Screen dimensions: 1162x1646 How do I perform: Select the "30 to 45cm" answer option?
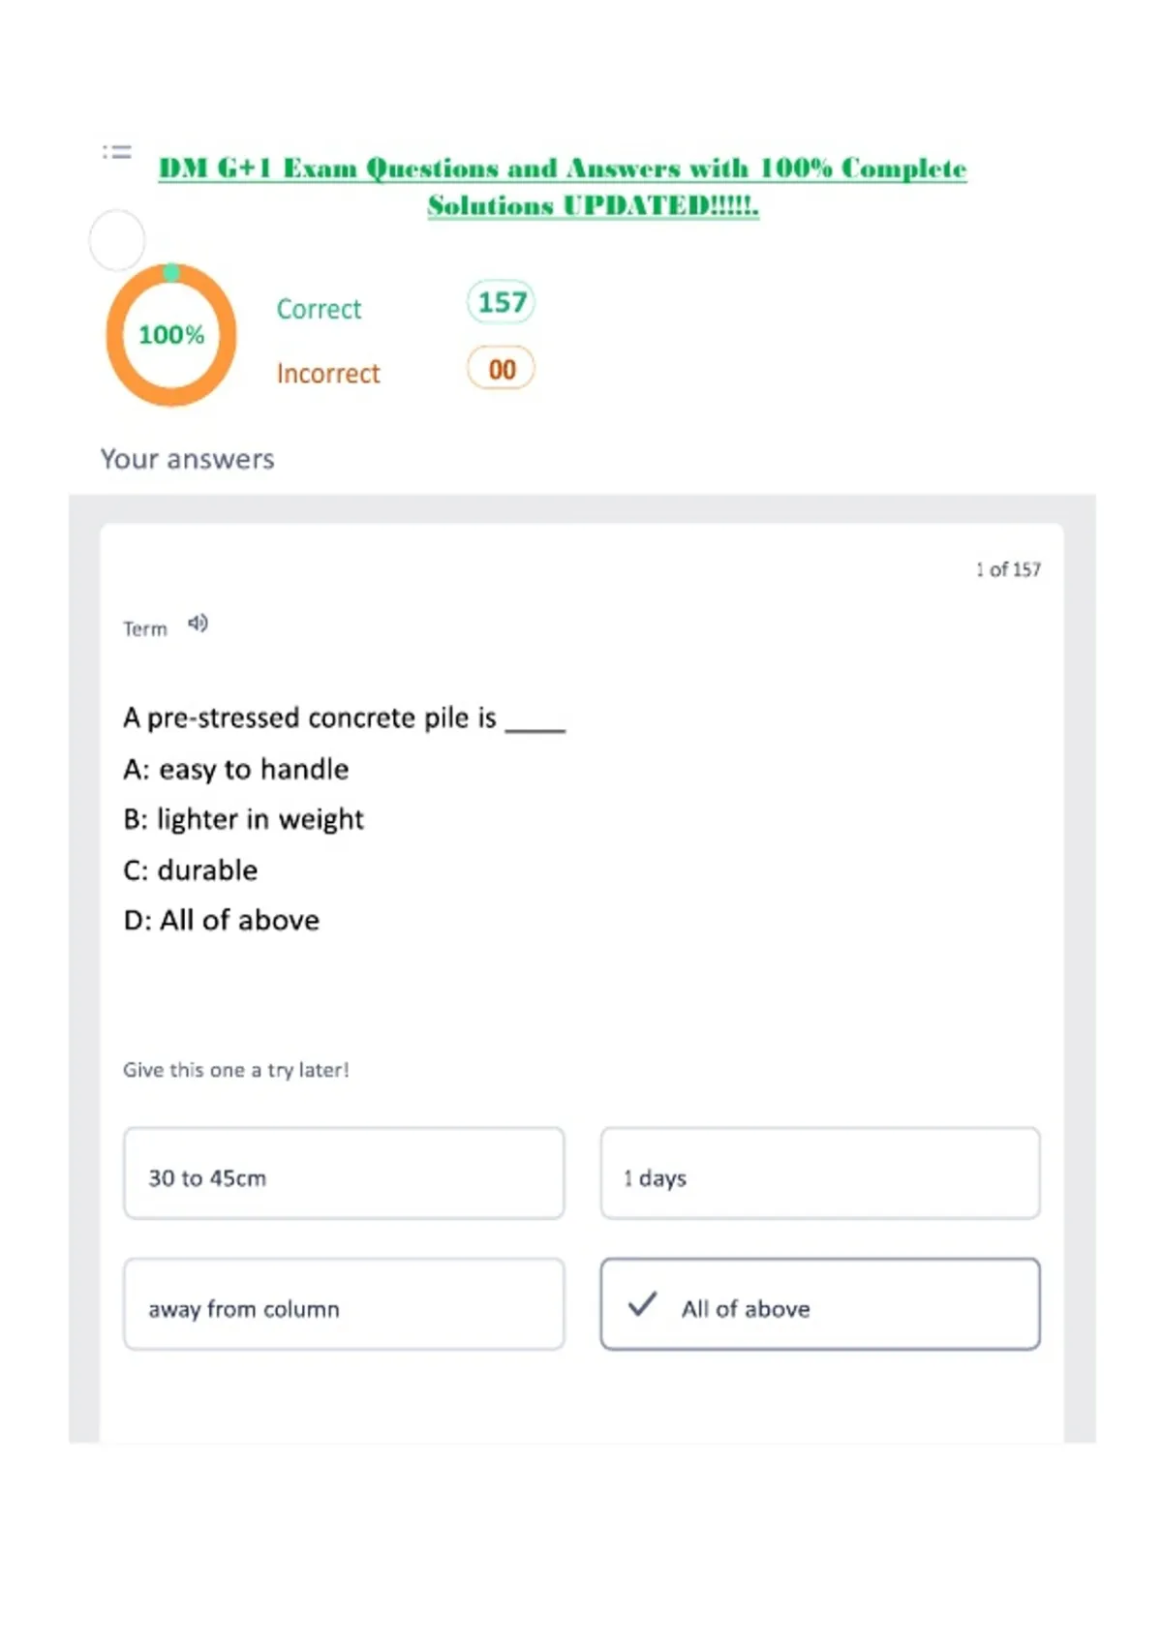pos(344,1173)
